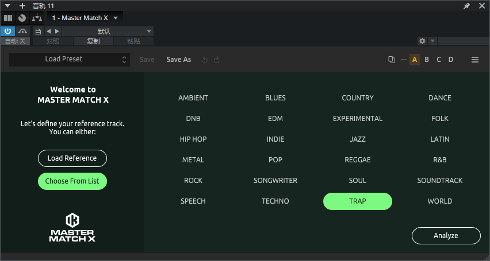
Task: Select snapshot slot D
Action: click(x=451, y=60)
